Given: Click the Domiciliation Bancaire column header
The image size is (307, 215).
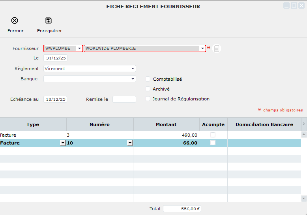Looking at the screenshot, I should 264,124.
